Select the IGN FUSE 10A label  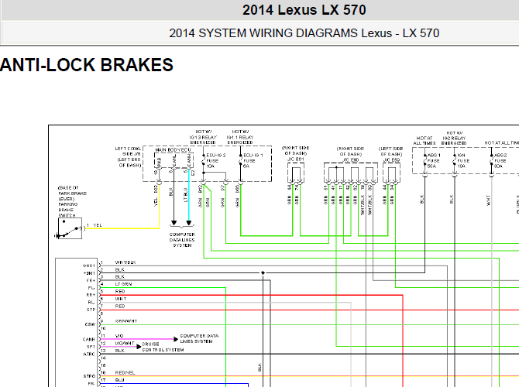click(462, 161)
